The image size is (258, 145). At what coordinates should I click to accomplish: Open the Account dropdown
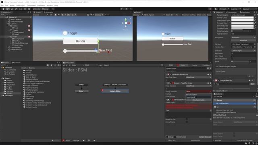pyautogui.click(x=224, y=9)
